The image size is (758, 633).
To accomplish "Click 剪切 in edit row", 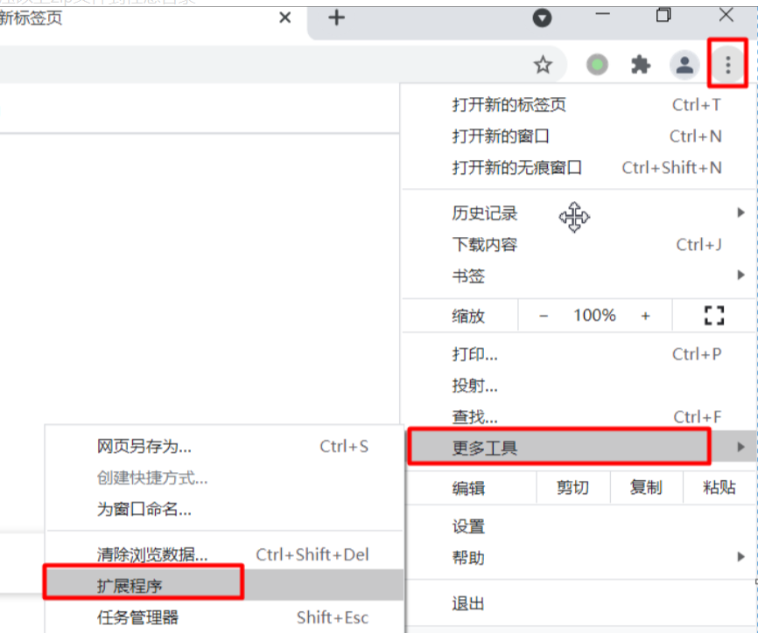I will click(572, 488).
